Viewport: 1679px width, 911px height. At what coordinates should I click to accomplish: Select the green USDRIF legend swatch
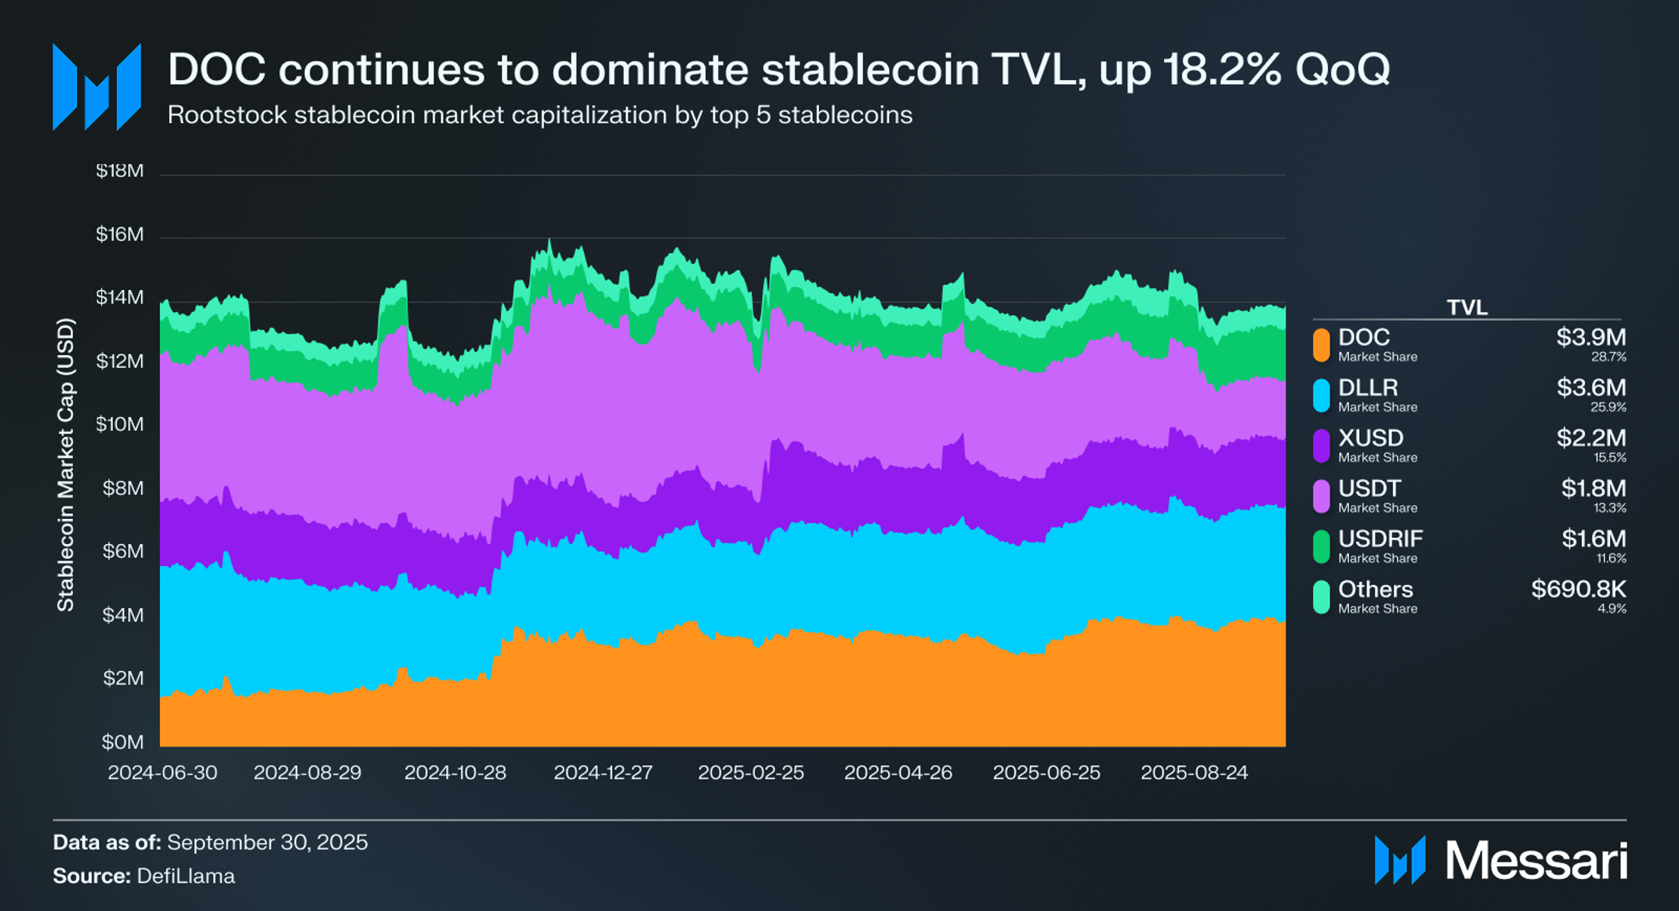pos(1322,546)
